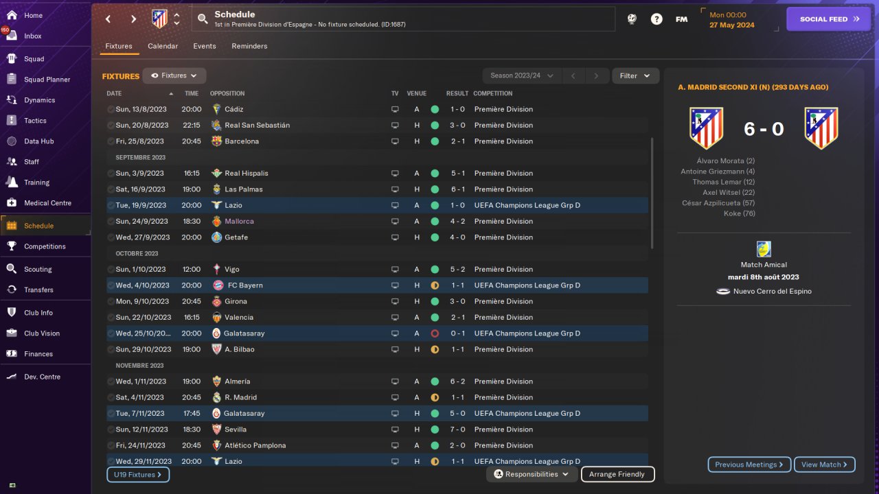Switch to the Events tab
879x494 pixels.
[x=205, y=46]
